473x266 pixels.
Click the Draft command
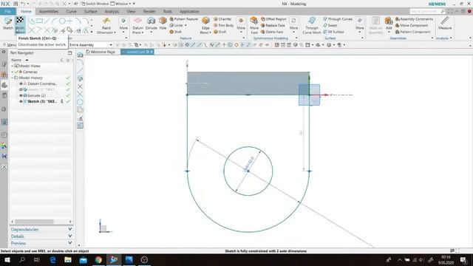(220, 32)
